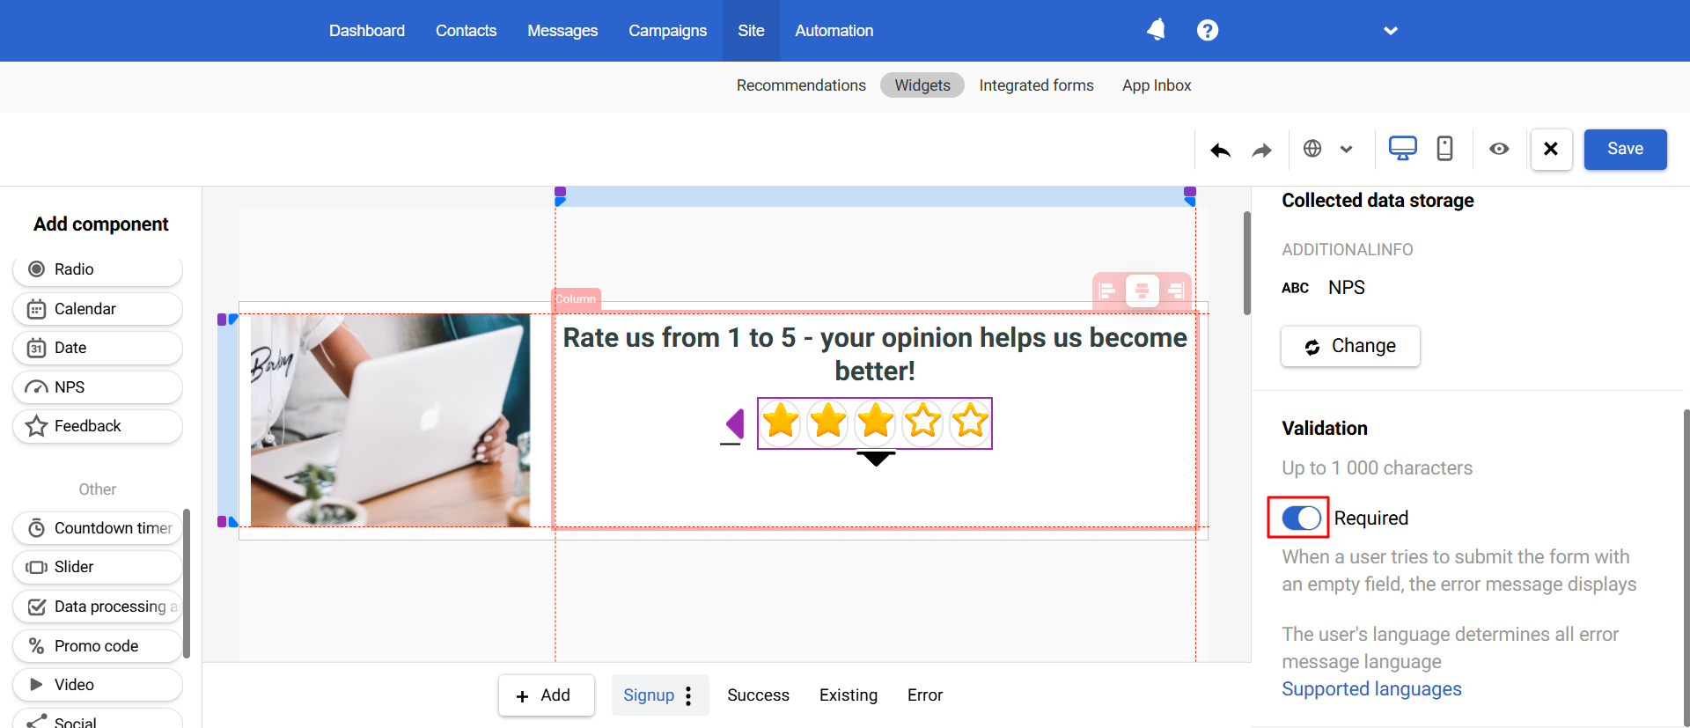The image size is (1690, 728).
Task: Add a Video component
Action: tap(98, 685)
